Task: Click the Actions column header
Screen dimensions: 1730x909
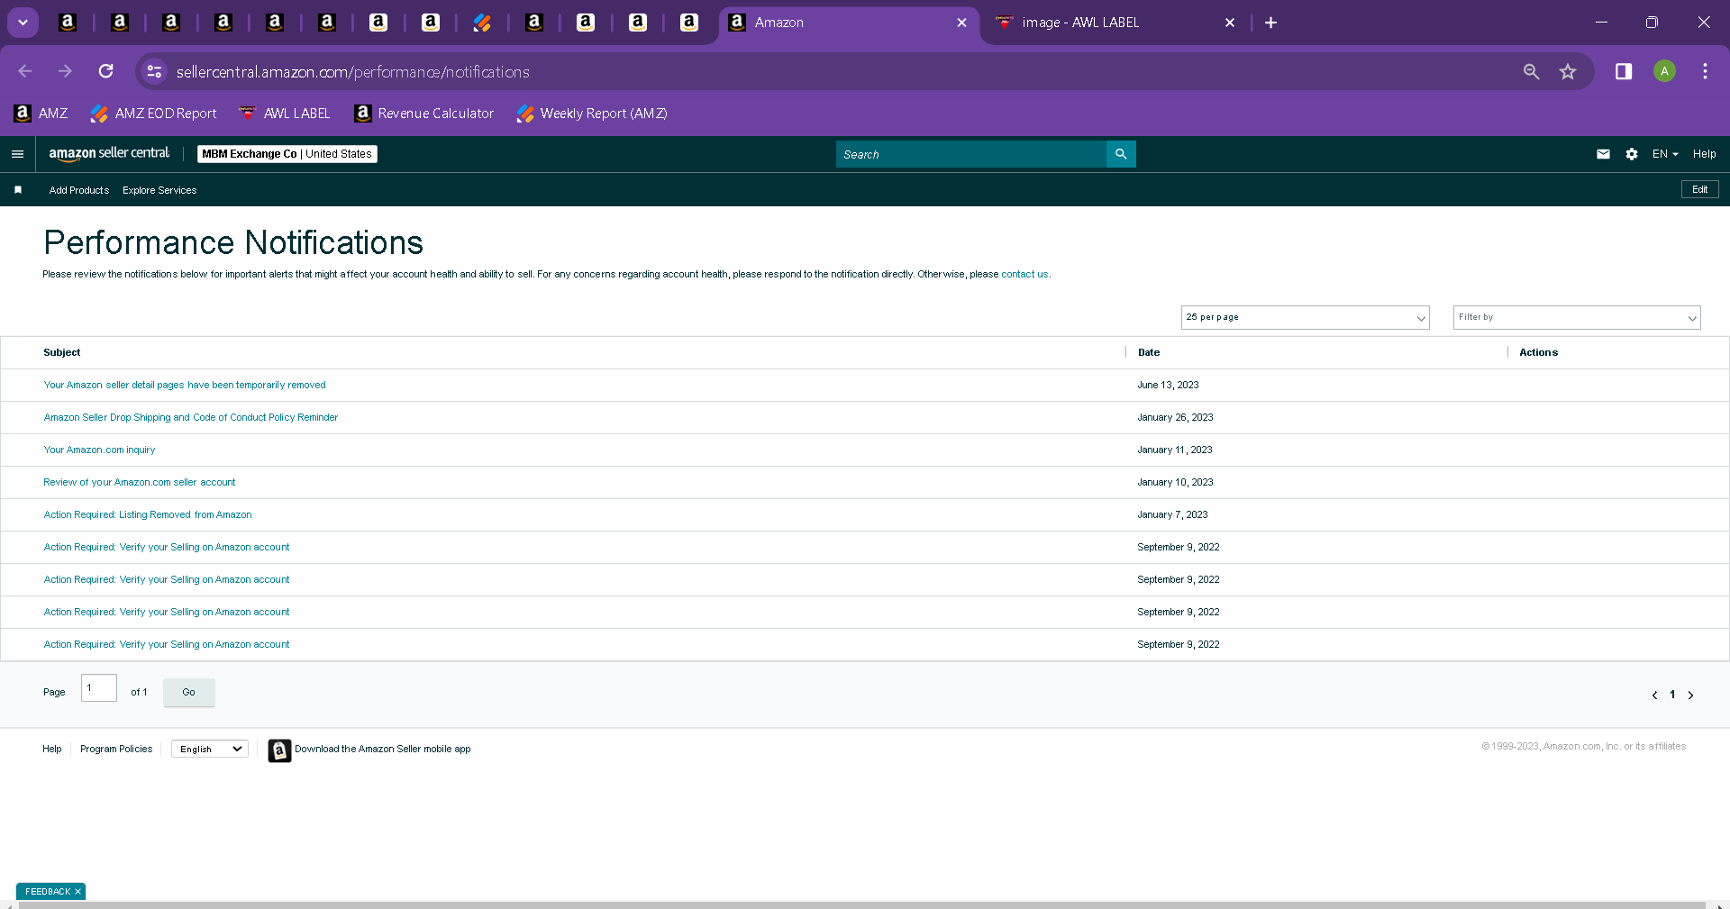Action: point(1538,352)
